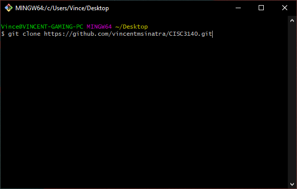The height and width of the screenshot is (189, 297).
Task: Click the "git clone" command text
Action: [24, 34]
